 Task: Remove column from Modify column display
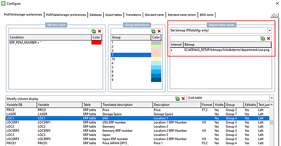pyautogui.click(x=183, y=98)
